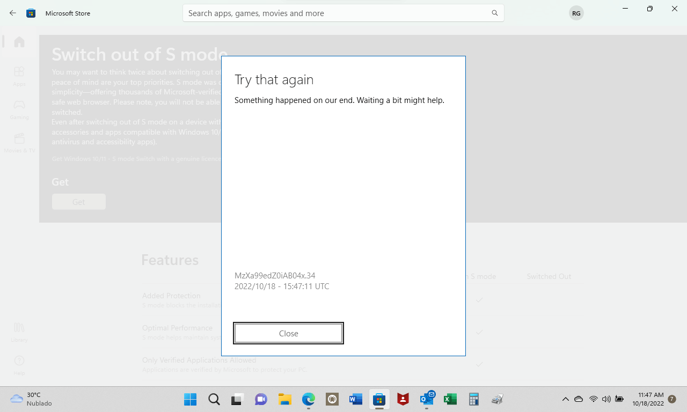The height and width of the screenshot is (412, 687).
Task: Open Help in the sidebar
Action: coord(19,365)
